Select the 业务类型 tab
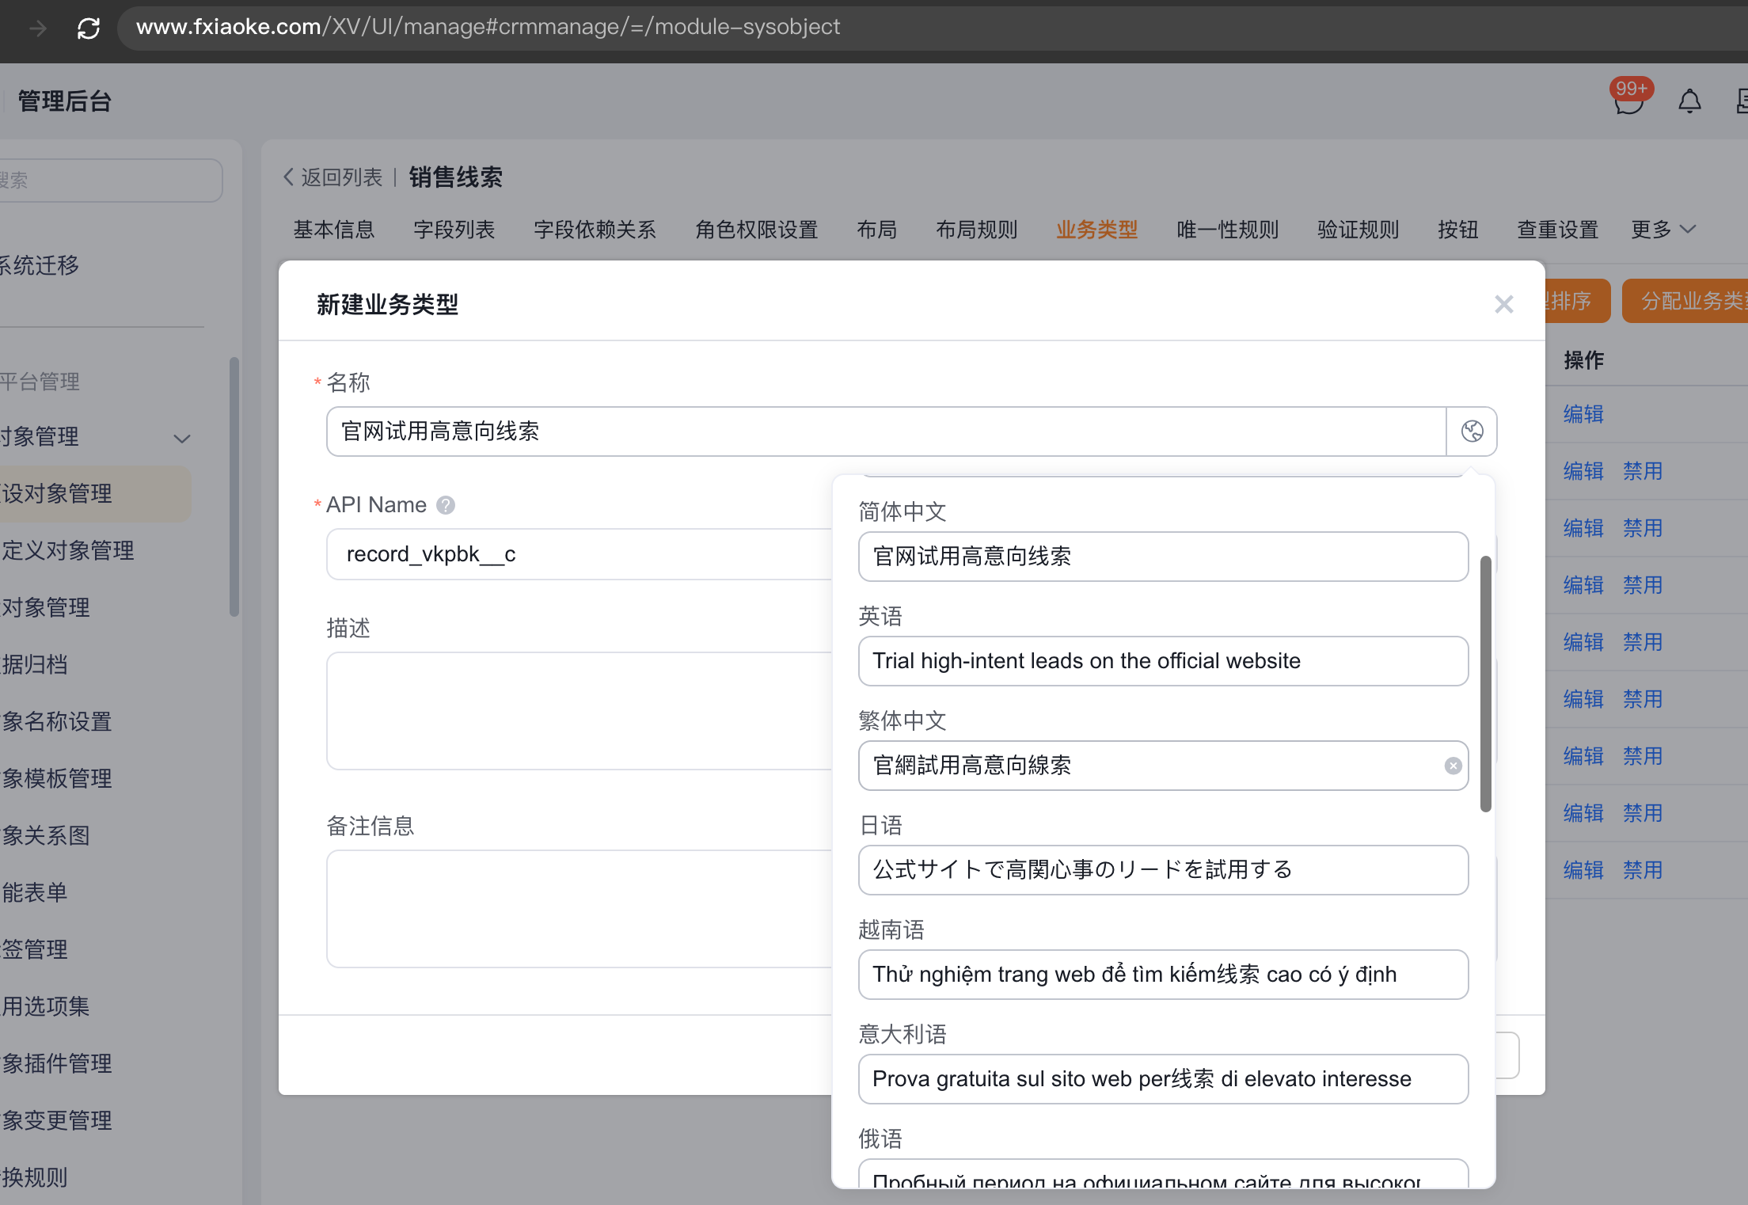 pyautogui.click(x=1096, y=230)
